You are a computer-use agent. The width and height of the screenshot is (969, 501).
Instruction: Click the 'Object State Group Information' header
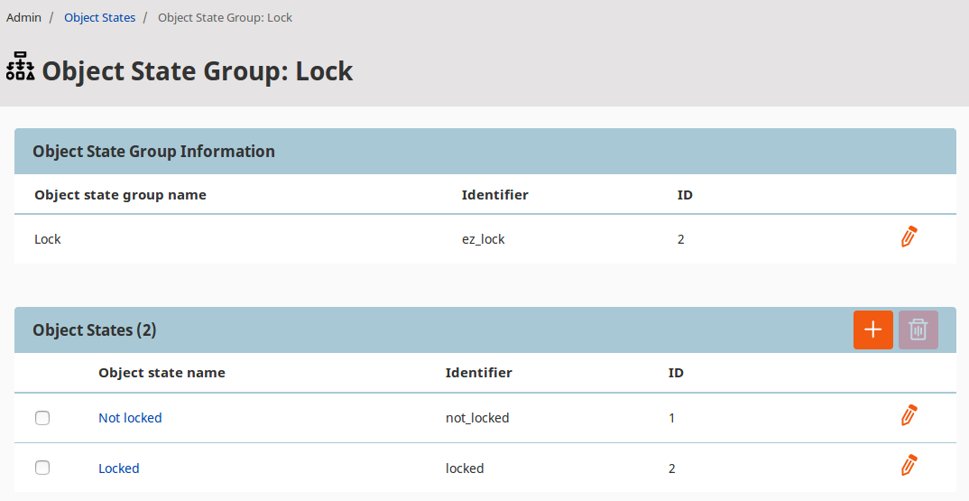(x=153, y=152)
